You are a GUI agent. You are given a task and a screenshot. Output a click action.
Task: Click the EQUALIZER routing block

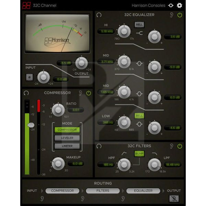[143, 191]
